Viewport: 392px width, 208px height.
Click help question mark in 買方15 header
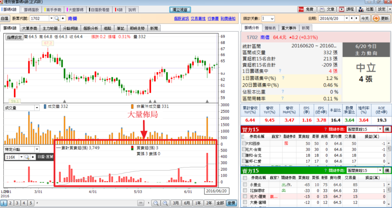pos(326,129)
